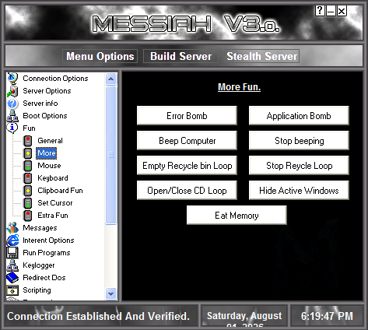Click the Redirect Dos book icon
The image size is (368, 330).
[x=12, y=278]
